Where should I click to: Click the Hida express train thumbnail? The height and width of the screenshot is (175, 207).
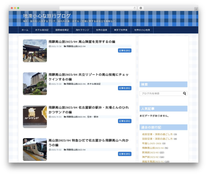35,149
